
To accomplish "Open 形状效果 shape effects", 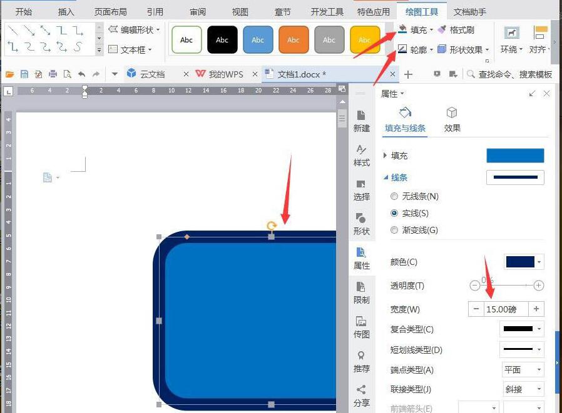I will click(x=465, y=49).
